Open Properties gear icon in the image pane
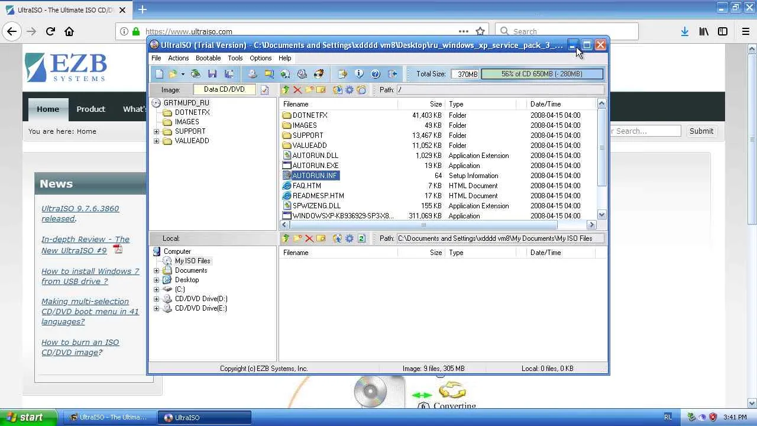 350,90
